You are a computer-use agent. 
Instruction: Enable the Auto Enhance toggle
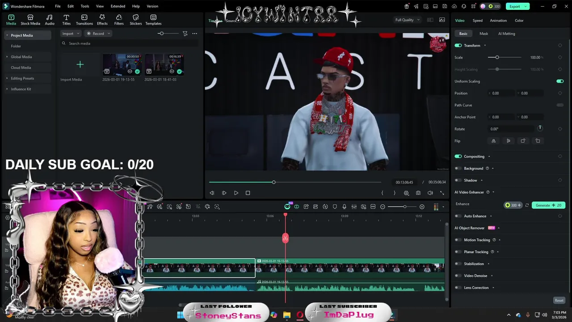458,216
